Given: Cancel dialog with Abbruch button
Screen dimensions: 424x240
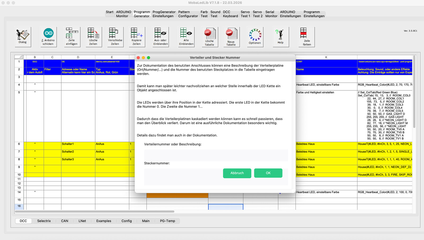Looking at the screenshot, I should coord(237,173).
